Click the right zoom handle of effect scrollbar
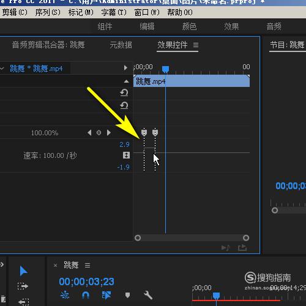The height and width of the screenshot is (306, 306). pyautogui.click(x=246, y=238)
